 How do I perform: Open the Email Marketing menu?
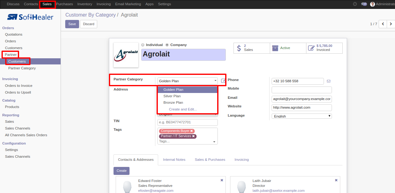tap(128, 4)
